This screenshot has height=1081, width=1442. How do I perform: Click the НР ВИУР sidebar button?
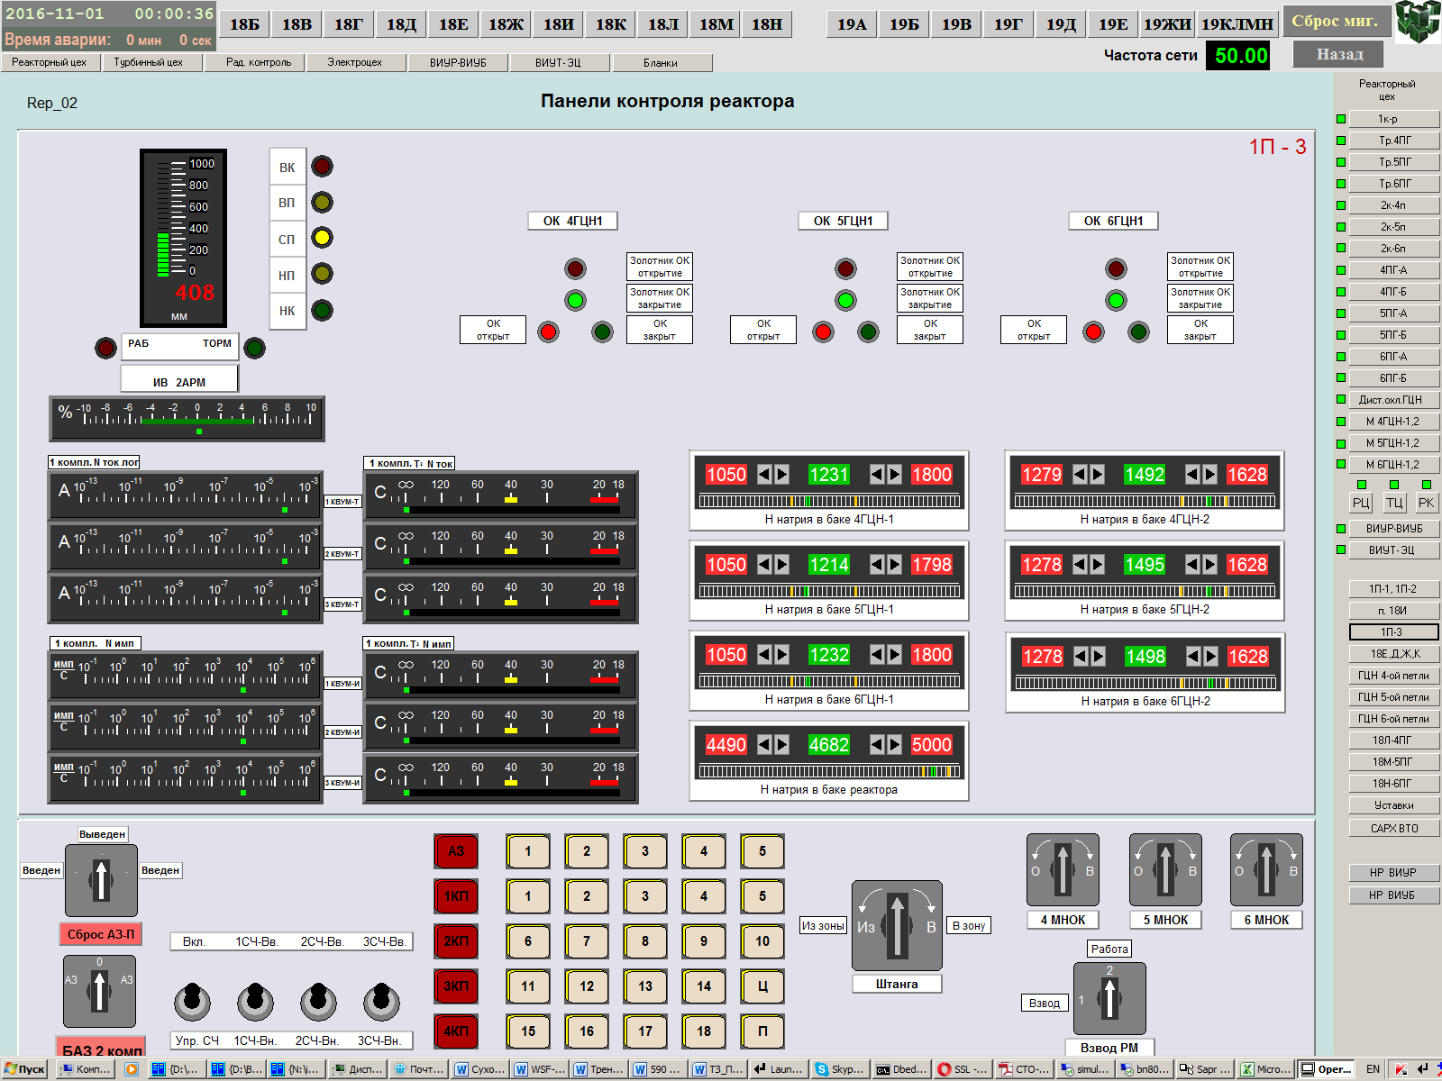pyautogui.click(x=1394, y=873)
